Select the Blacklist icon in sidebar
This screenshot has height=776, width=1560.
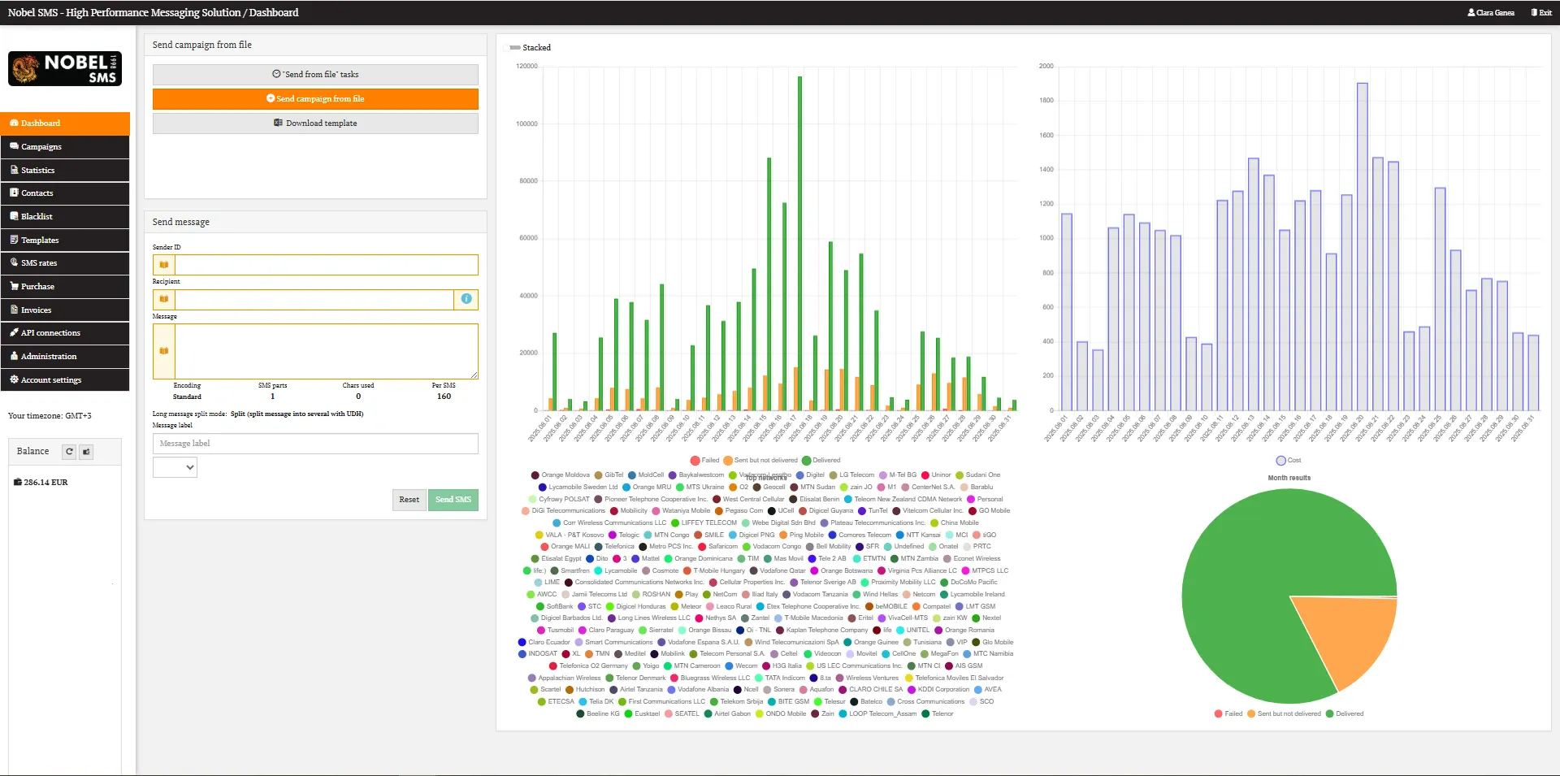tap(14, 216)
